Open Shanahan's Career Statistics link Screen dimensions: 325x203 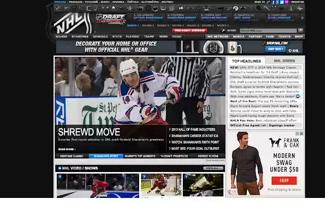[x=194, y=136]
